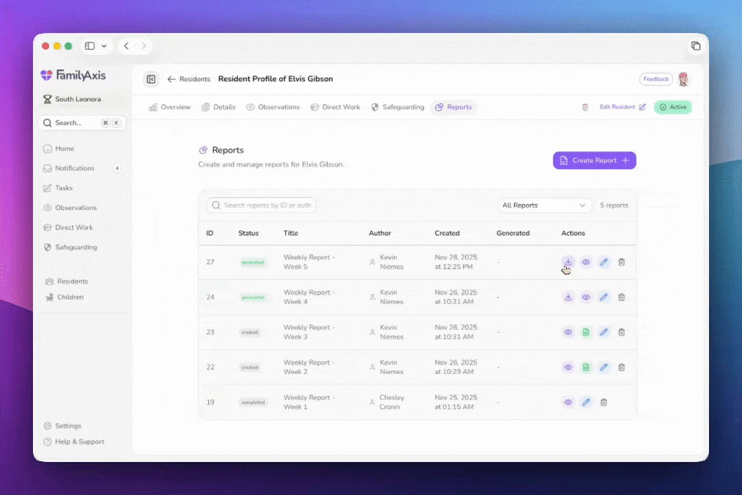Open the Observations tab
The height and width of the screenshot is (495, 742).
click(x=273, y=107)
